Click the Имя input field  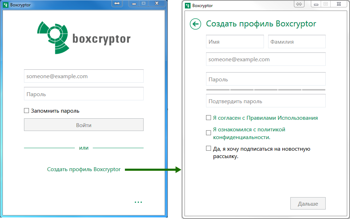(x=235, y=42)
